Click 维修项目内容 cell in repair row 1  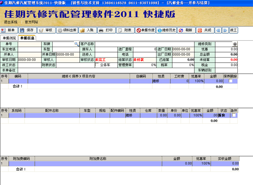pos(79,81)
